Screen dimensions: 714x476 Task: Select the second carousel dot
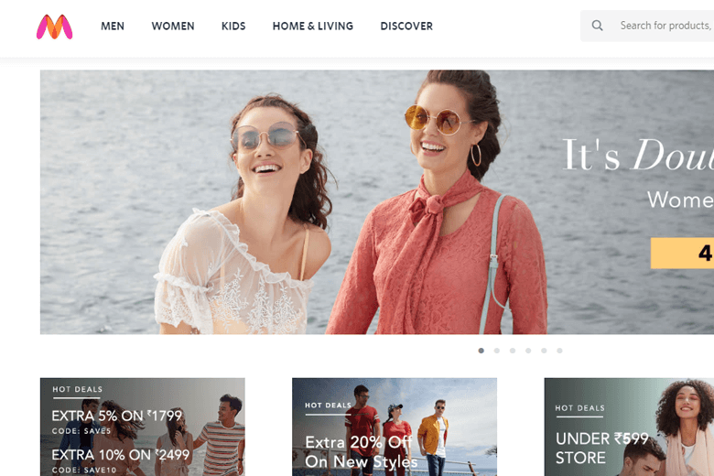click(x=497, y=351)
